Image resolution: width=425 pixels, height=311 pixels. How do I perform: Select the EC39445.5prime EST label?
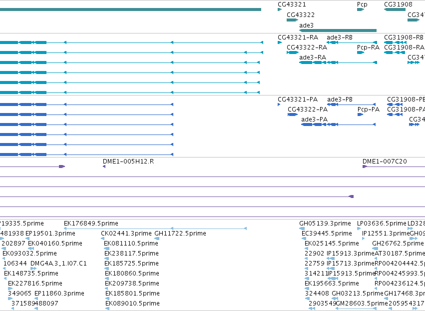pos(327,233)
